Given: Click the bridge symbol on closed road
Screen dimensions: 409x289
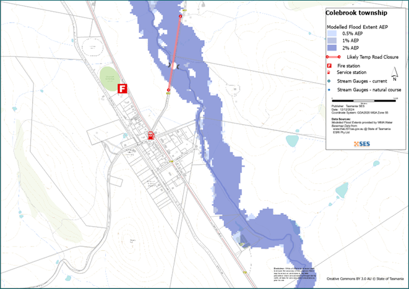Looking at the screenshot, I should 174,65.
